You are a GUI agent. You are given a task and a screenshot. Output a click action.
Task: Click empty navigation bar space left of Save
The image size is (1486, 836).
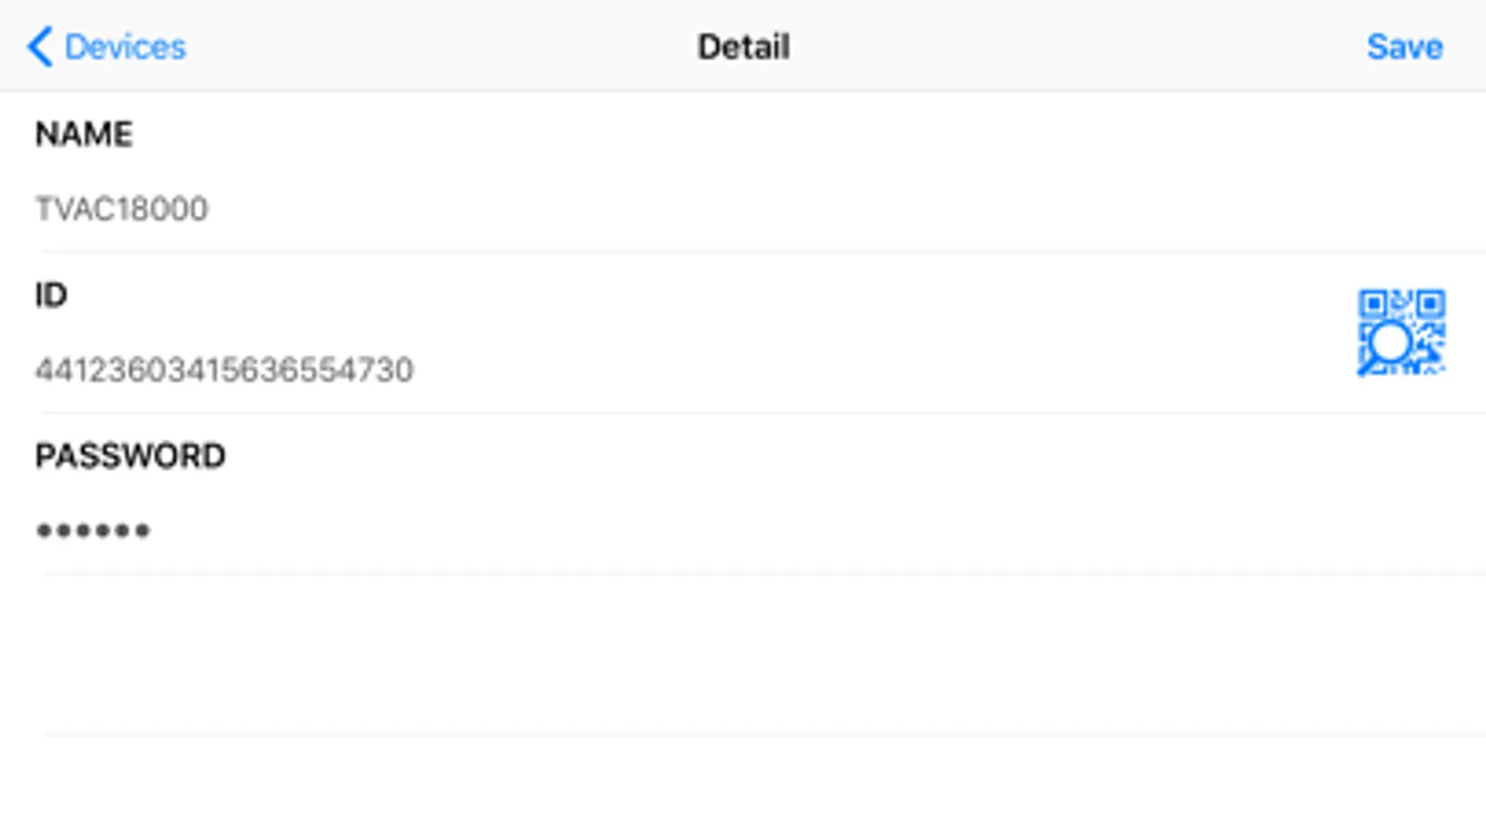[x=1115, y=46]
